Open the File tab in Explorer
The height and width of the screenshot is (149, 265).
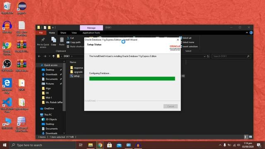(41, 33)
